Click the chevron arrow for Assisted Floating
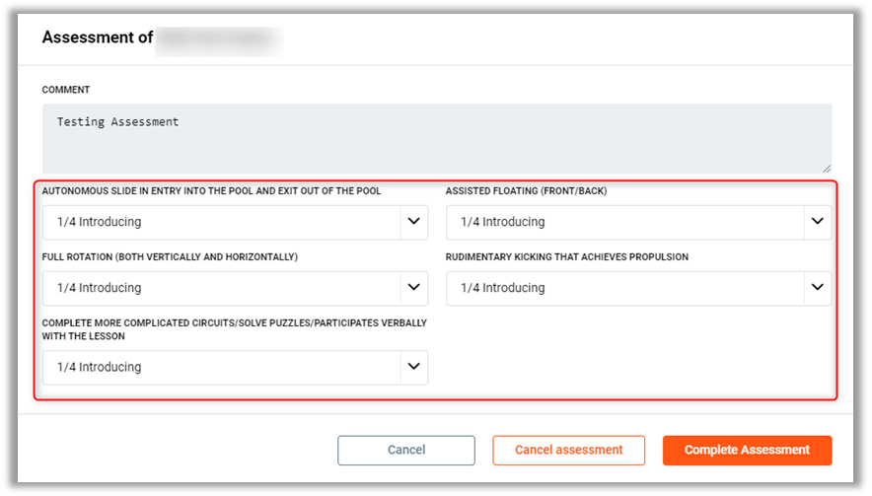Image resolution: width=872 pixels, height=496 pixels. pos(817,222)
